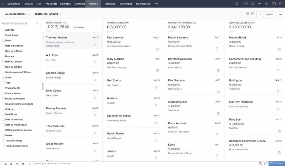Open the calendar icon in top bar
The height and width of the screenshot is (166, 285).
[x=267, y=4]
